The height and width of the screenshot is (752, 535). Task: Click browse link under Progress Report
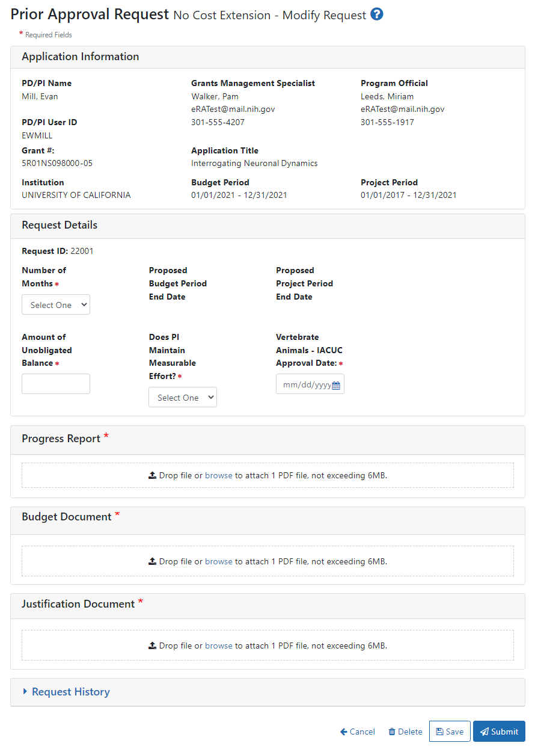(x=219, y=475)
